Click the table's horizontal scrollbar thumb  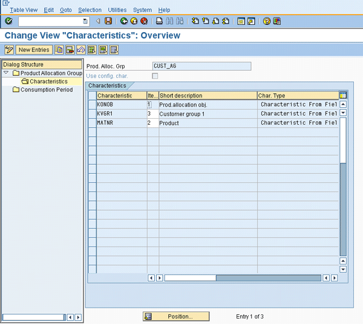(190, 278)
